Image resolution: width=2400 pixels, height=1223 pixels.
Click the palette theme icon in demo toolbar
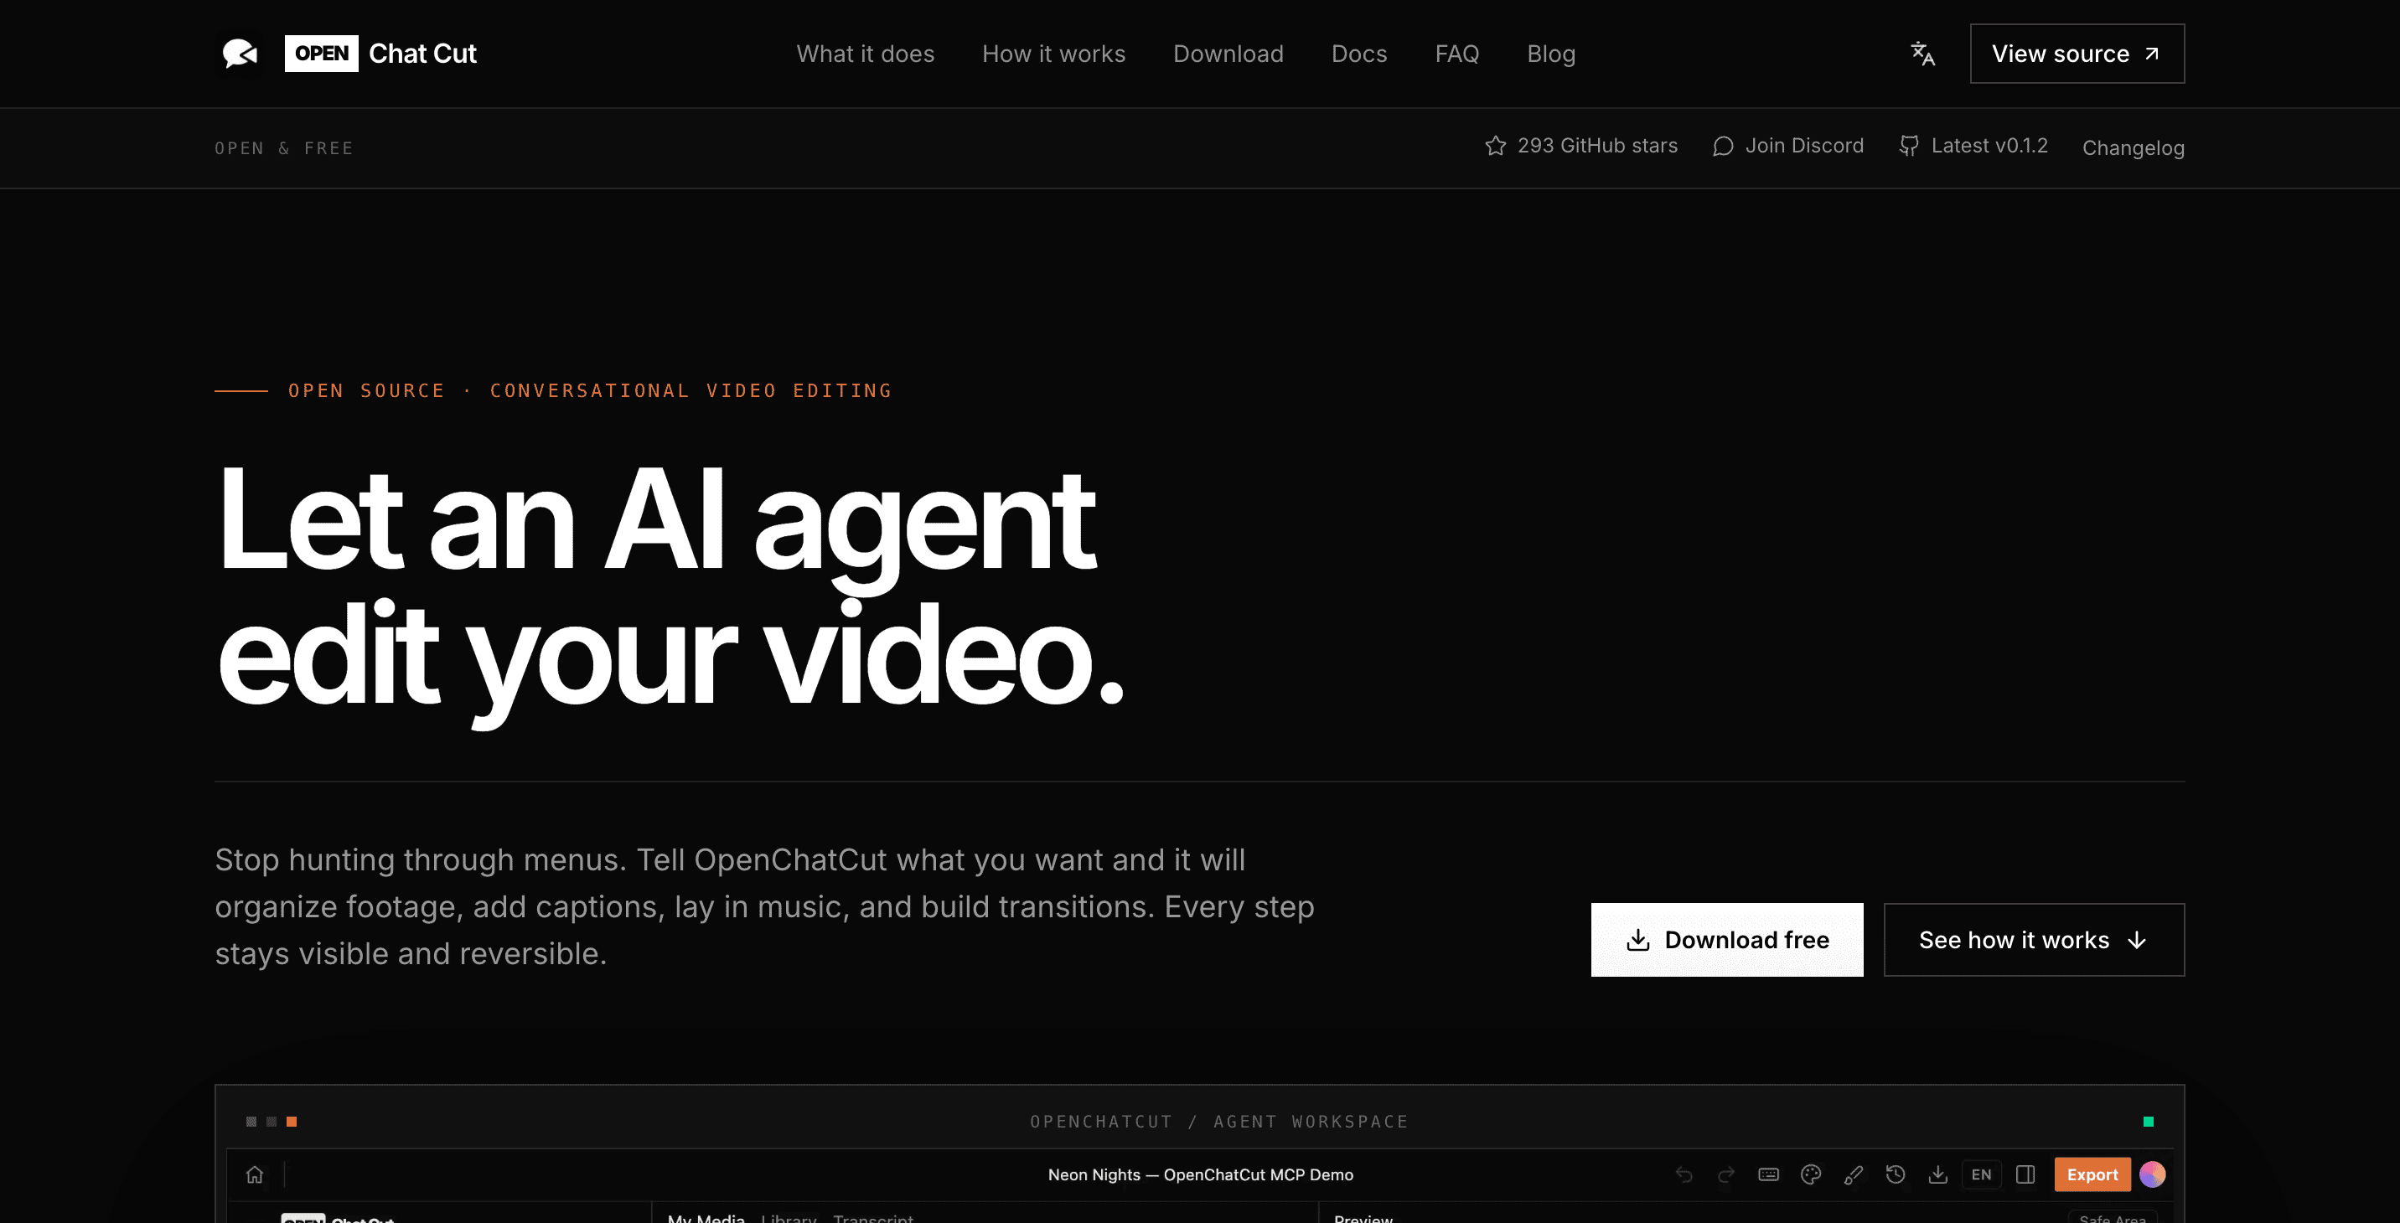click(x=1811, y=1174)
